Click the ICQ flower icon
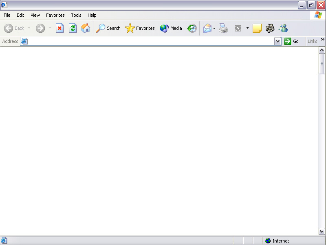326x245 pixels. click(270, 28)
